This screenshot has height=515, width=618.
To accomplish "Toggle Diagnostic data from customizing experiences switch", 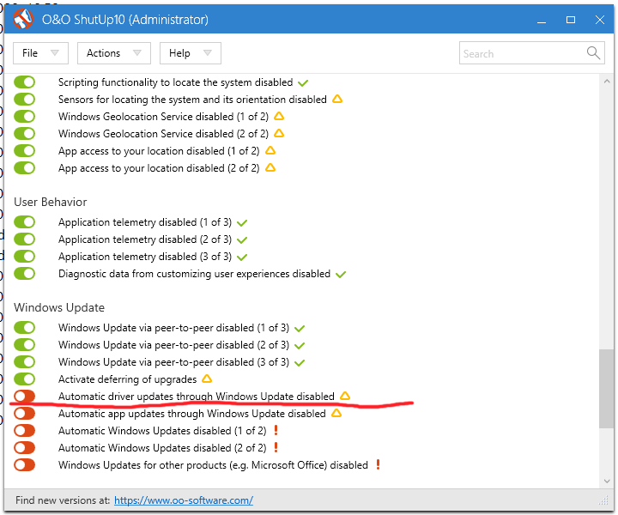I will (x=24, y=274).
